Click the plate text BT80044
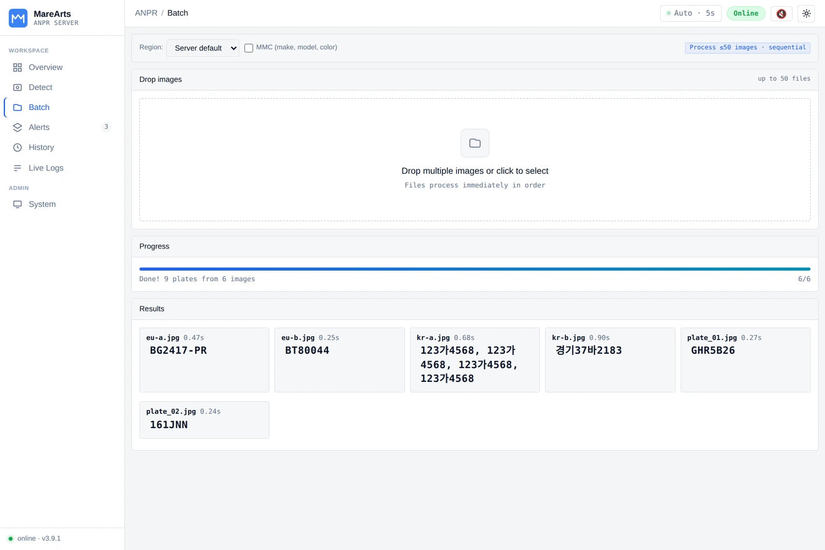The image size is (825, 550). pos(307,351)
